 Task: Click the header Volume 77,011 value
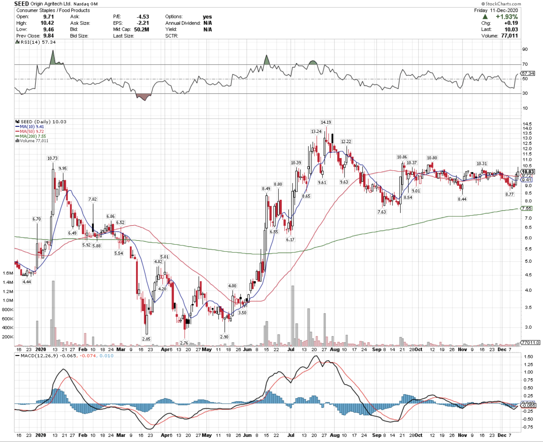(x=509, y=36)
